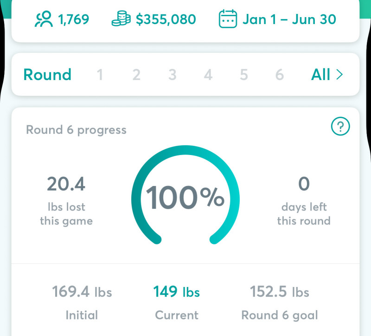Choose round 6
371x336 pixels.
pos(280,75)
